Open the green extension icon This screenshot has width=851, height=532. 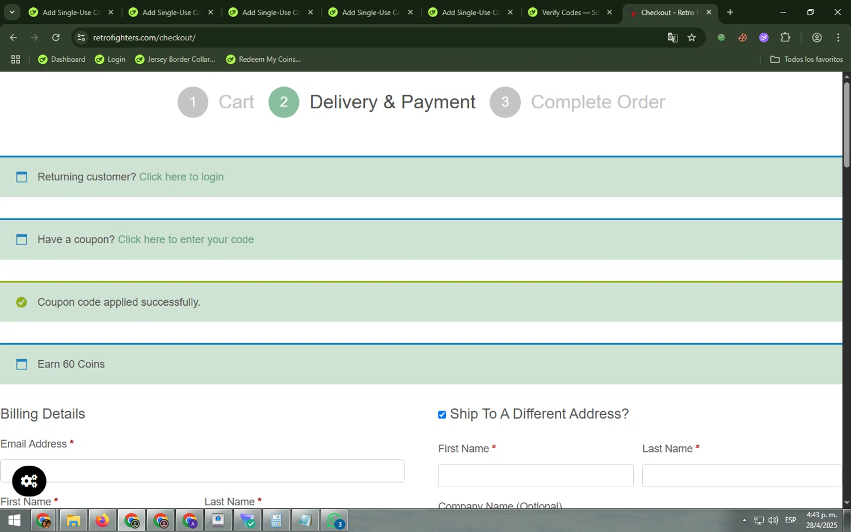(721, 37)
